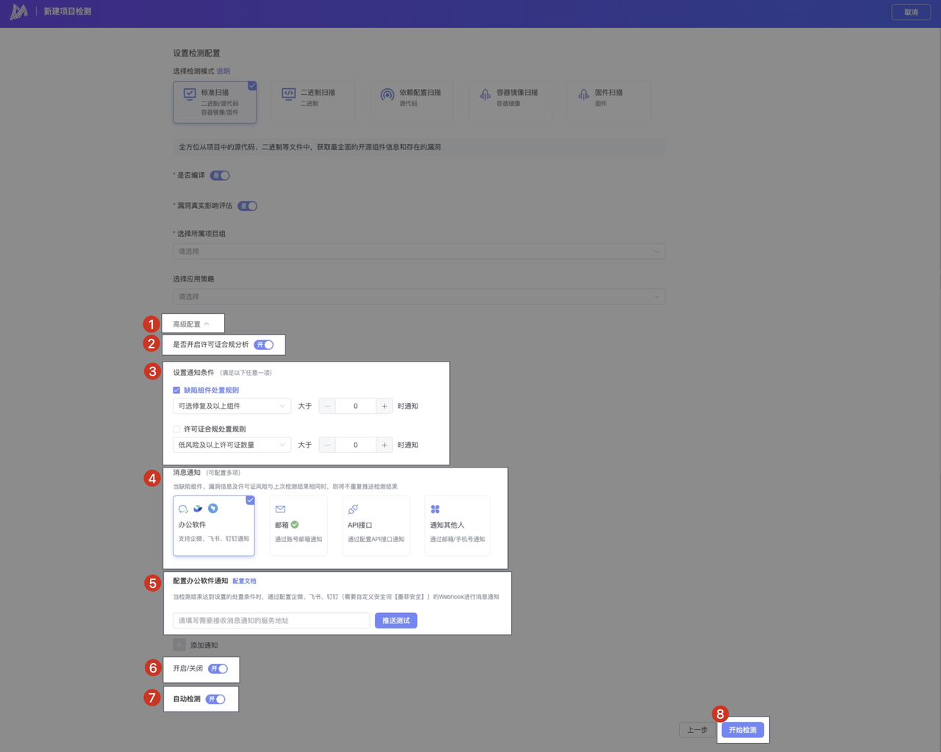Viewport: 941px width, 752px height.
Task: Select the API接口 notification icon
Action: pyautogui.click(x=353, y=509)
